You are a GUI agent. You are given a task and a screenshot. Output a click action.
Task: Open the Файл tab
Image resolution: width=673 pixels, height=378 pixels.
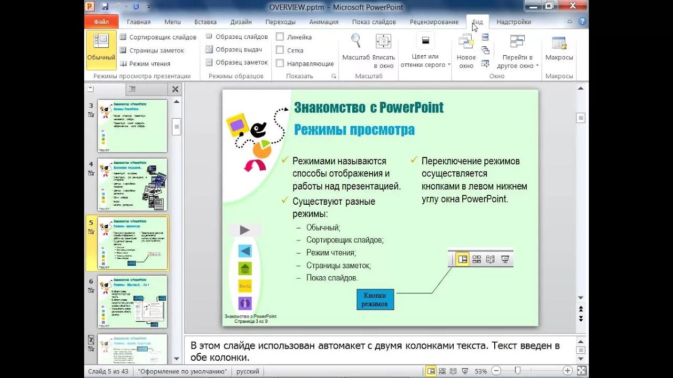[x=101, y=22]
